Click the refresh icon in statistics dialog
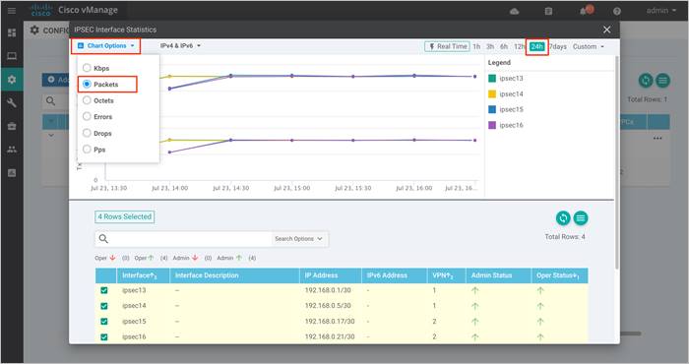 (563, 217)
